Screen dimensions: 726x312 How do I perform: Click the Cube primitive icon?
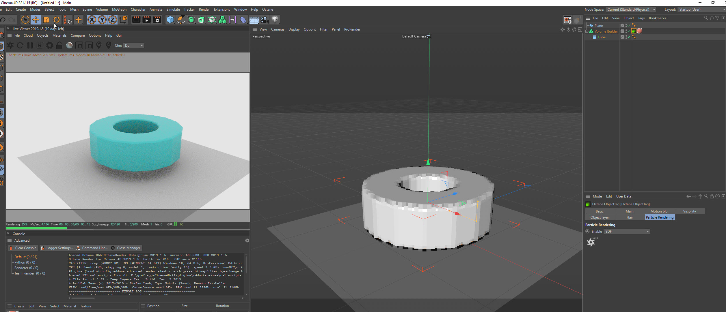(x=170, y=20)
